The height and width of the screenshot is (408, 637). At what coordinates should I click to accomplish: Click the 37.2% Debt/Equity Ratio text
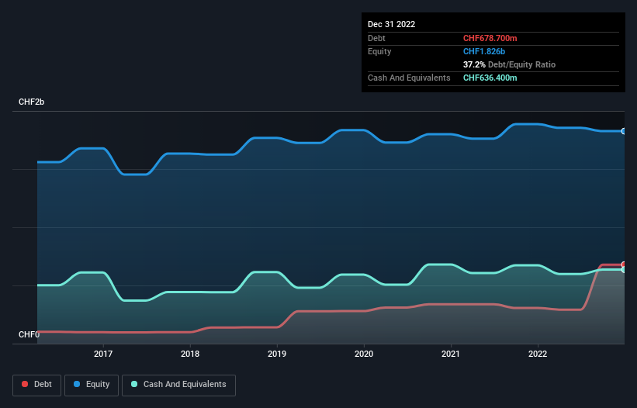tap(509, 64)
